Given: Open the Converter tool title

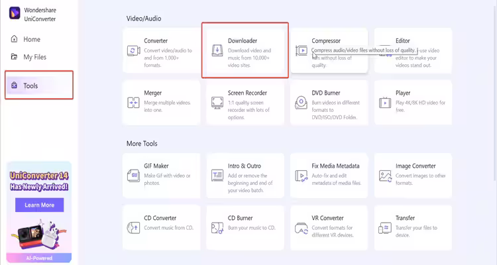Looking at the screenshot, I should pyautogui.click(x=156, y=40).
